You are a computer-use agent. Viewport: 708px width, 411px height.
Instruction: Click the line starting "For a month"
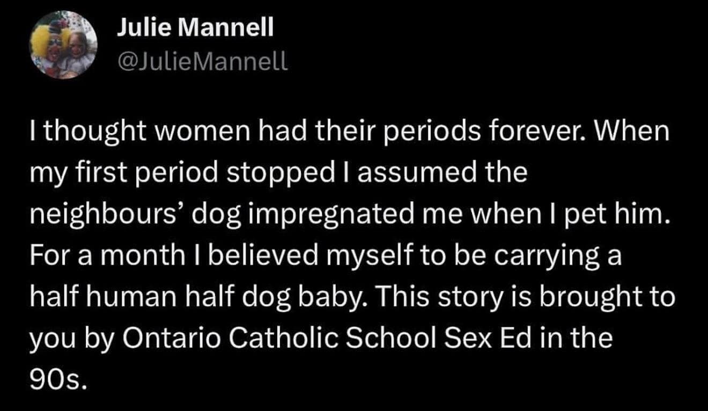click(326, 257)
